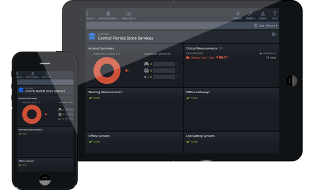Tap the phone home button
Image resolution: width=326 pixels, height=190 pixels.
coord(45,179)
